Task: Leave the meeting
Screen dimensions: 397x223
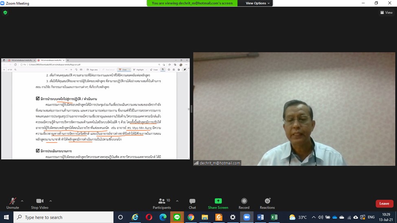Action: (x=384, y=204)
